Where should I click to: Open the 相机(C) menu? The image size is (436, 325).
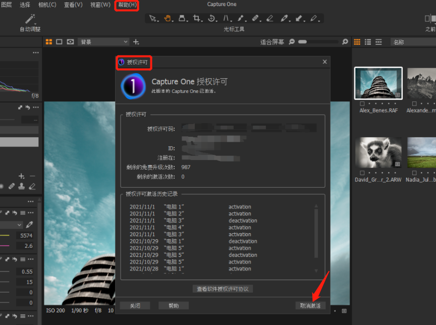click(x=47, y=5)
